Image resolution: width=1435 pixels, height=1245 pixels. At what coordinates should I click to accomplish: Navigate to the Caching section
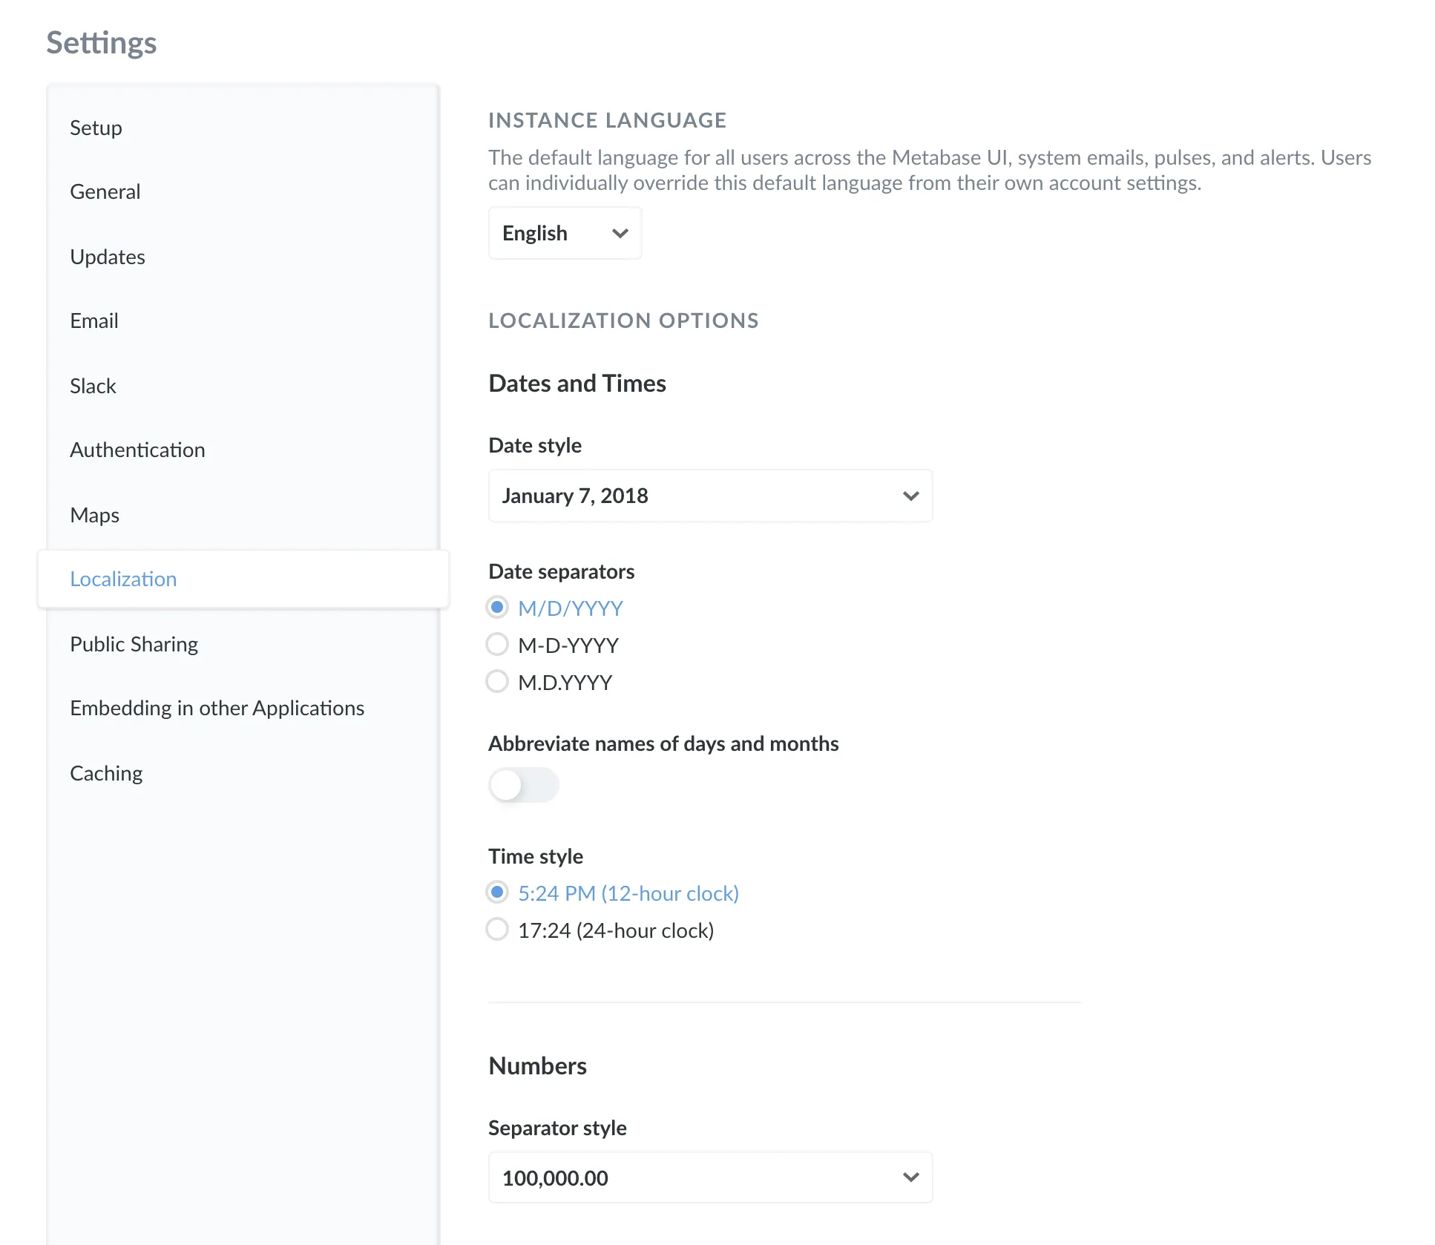[106, 772]
